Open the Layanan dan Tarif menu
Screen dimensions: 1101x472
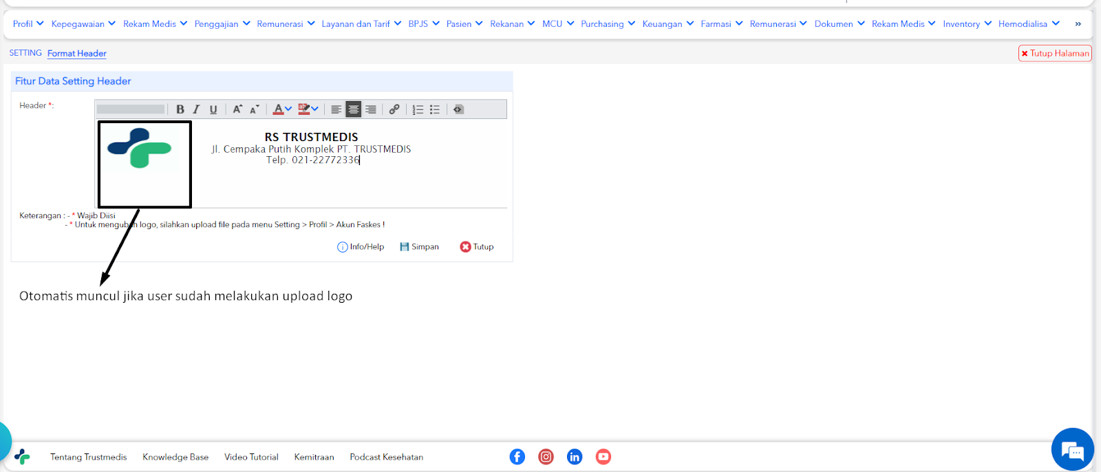[x=361, y=23]
